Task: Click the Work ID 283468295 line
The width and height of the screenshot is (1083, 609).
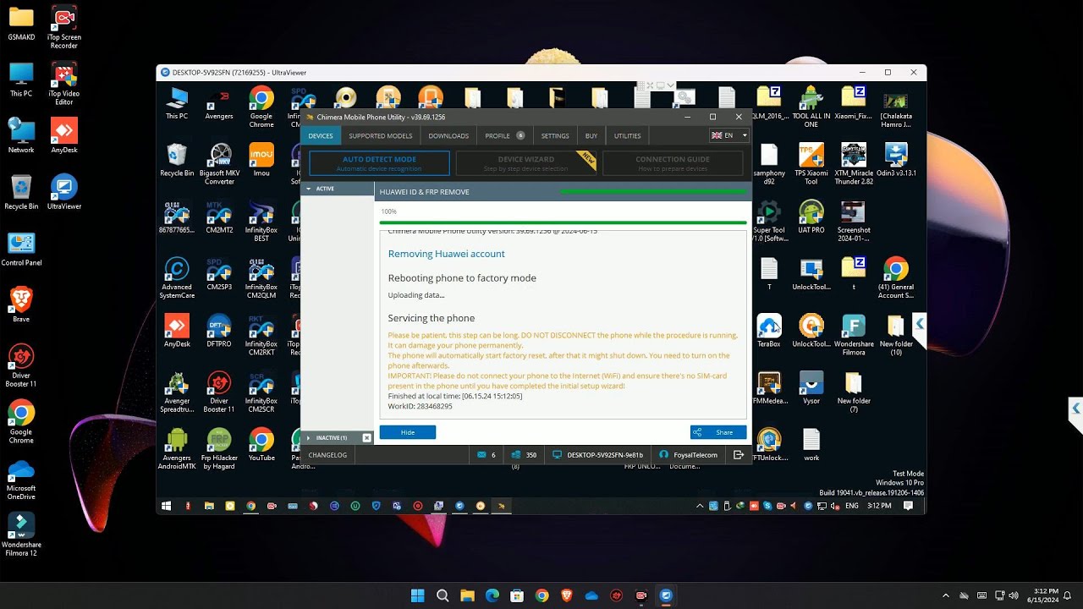Action: [421, 406]
